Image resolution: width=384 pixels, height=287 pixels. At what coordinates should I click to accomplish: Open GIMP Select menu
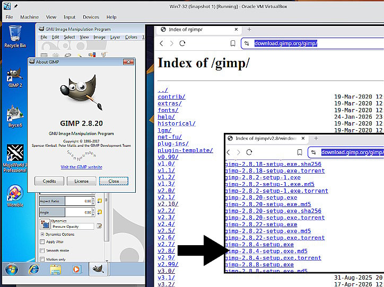pyautogui.click(x=69, y=37)
